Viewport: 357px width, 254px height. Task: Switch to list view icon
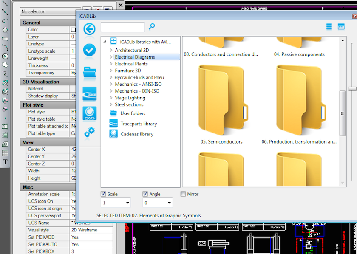(329, 27)
